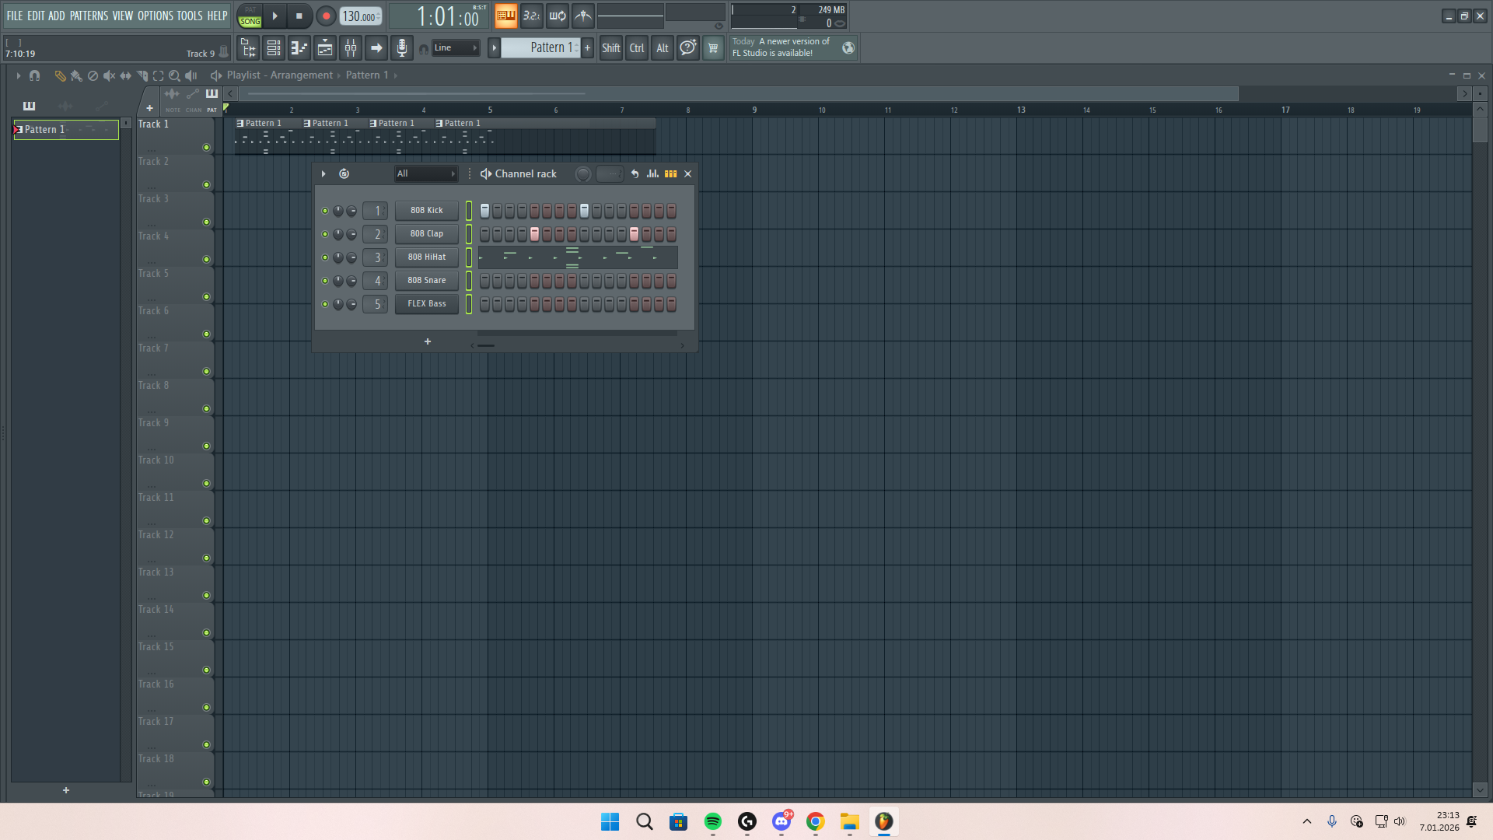Click the FLEX Bass channel button
Screen dimensions: 1493x840
point(427,304)
